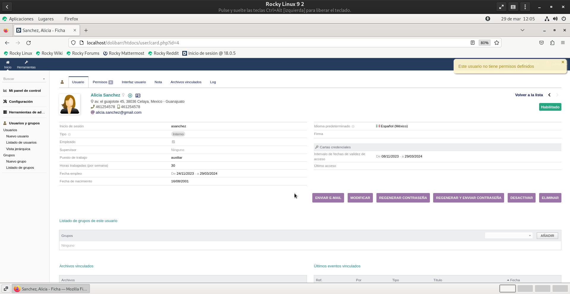Click the Habilitado status badge
This screenshot has height=294, width=570.
tap(550, 107)
